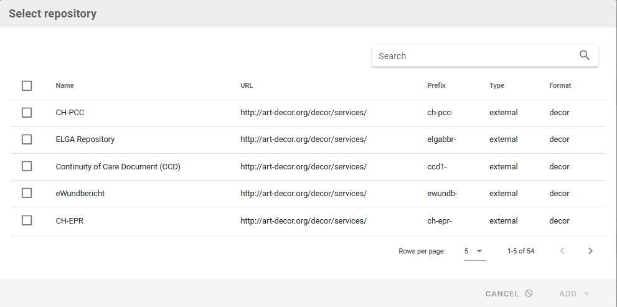Open the rows per page dropdown
This screenshot has width=617, height=307.
474,251
